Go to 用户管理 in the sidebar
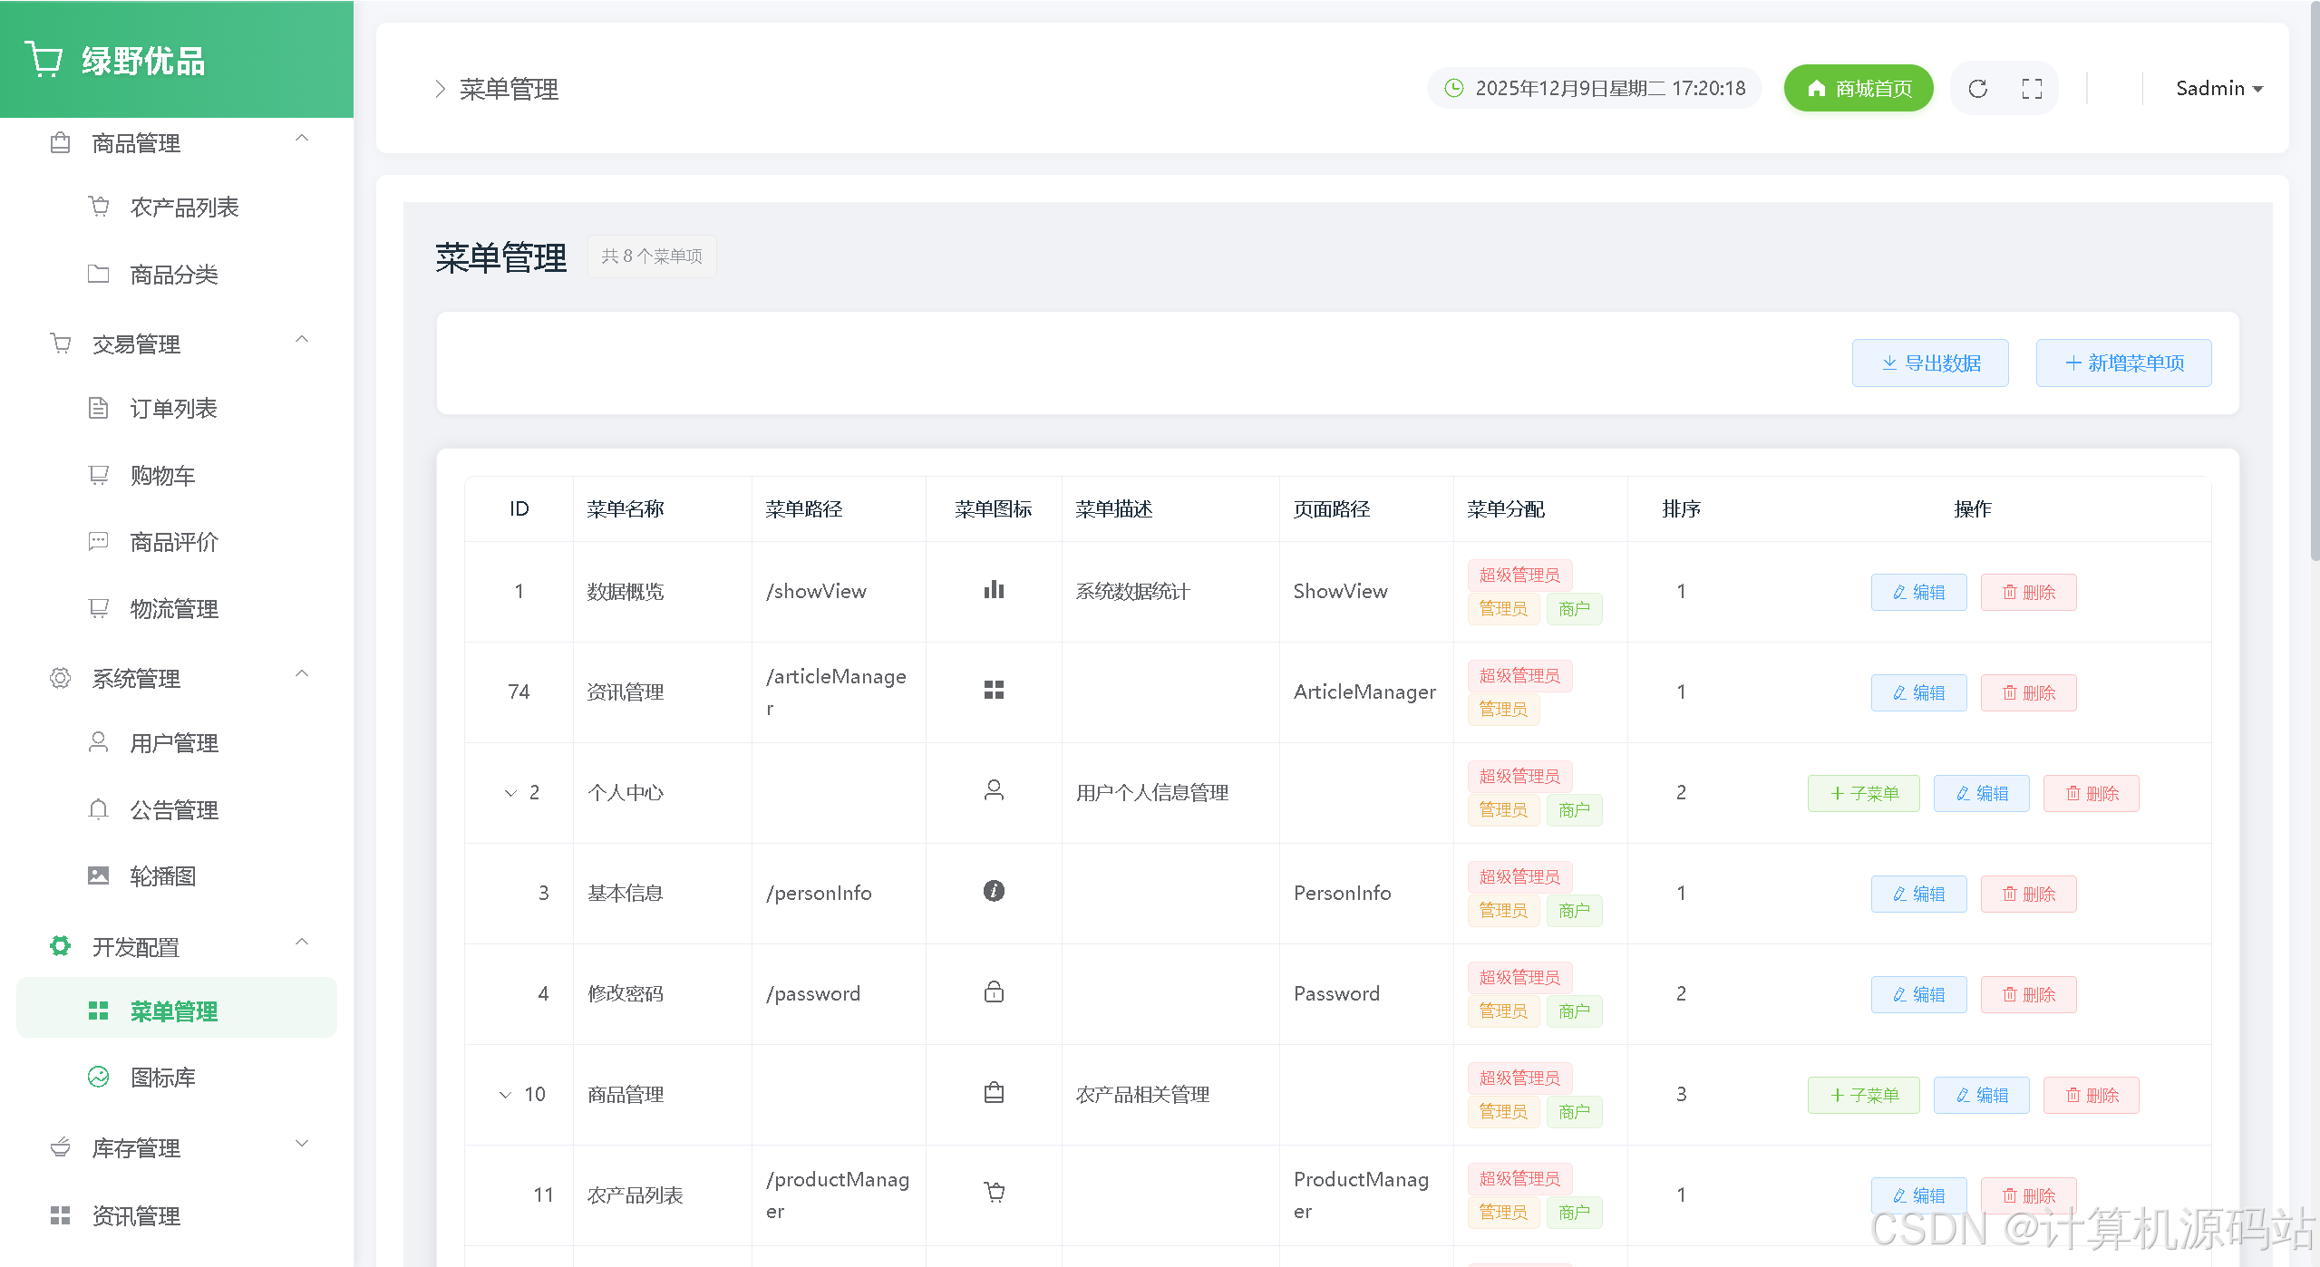2320x1267 pixels. (x=174, y=743)
